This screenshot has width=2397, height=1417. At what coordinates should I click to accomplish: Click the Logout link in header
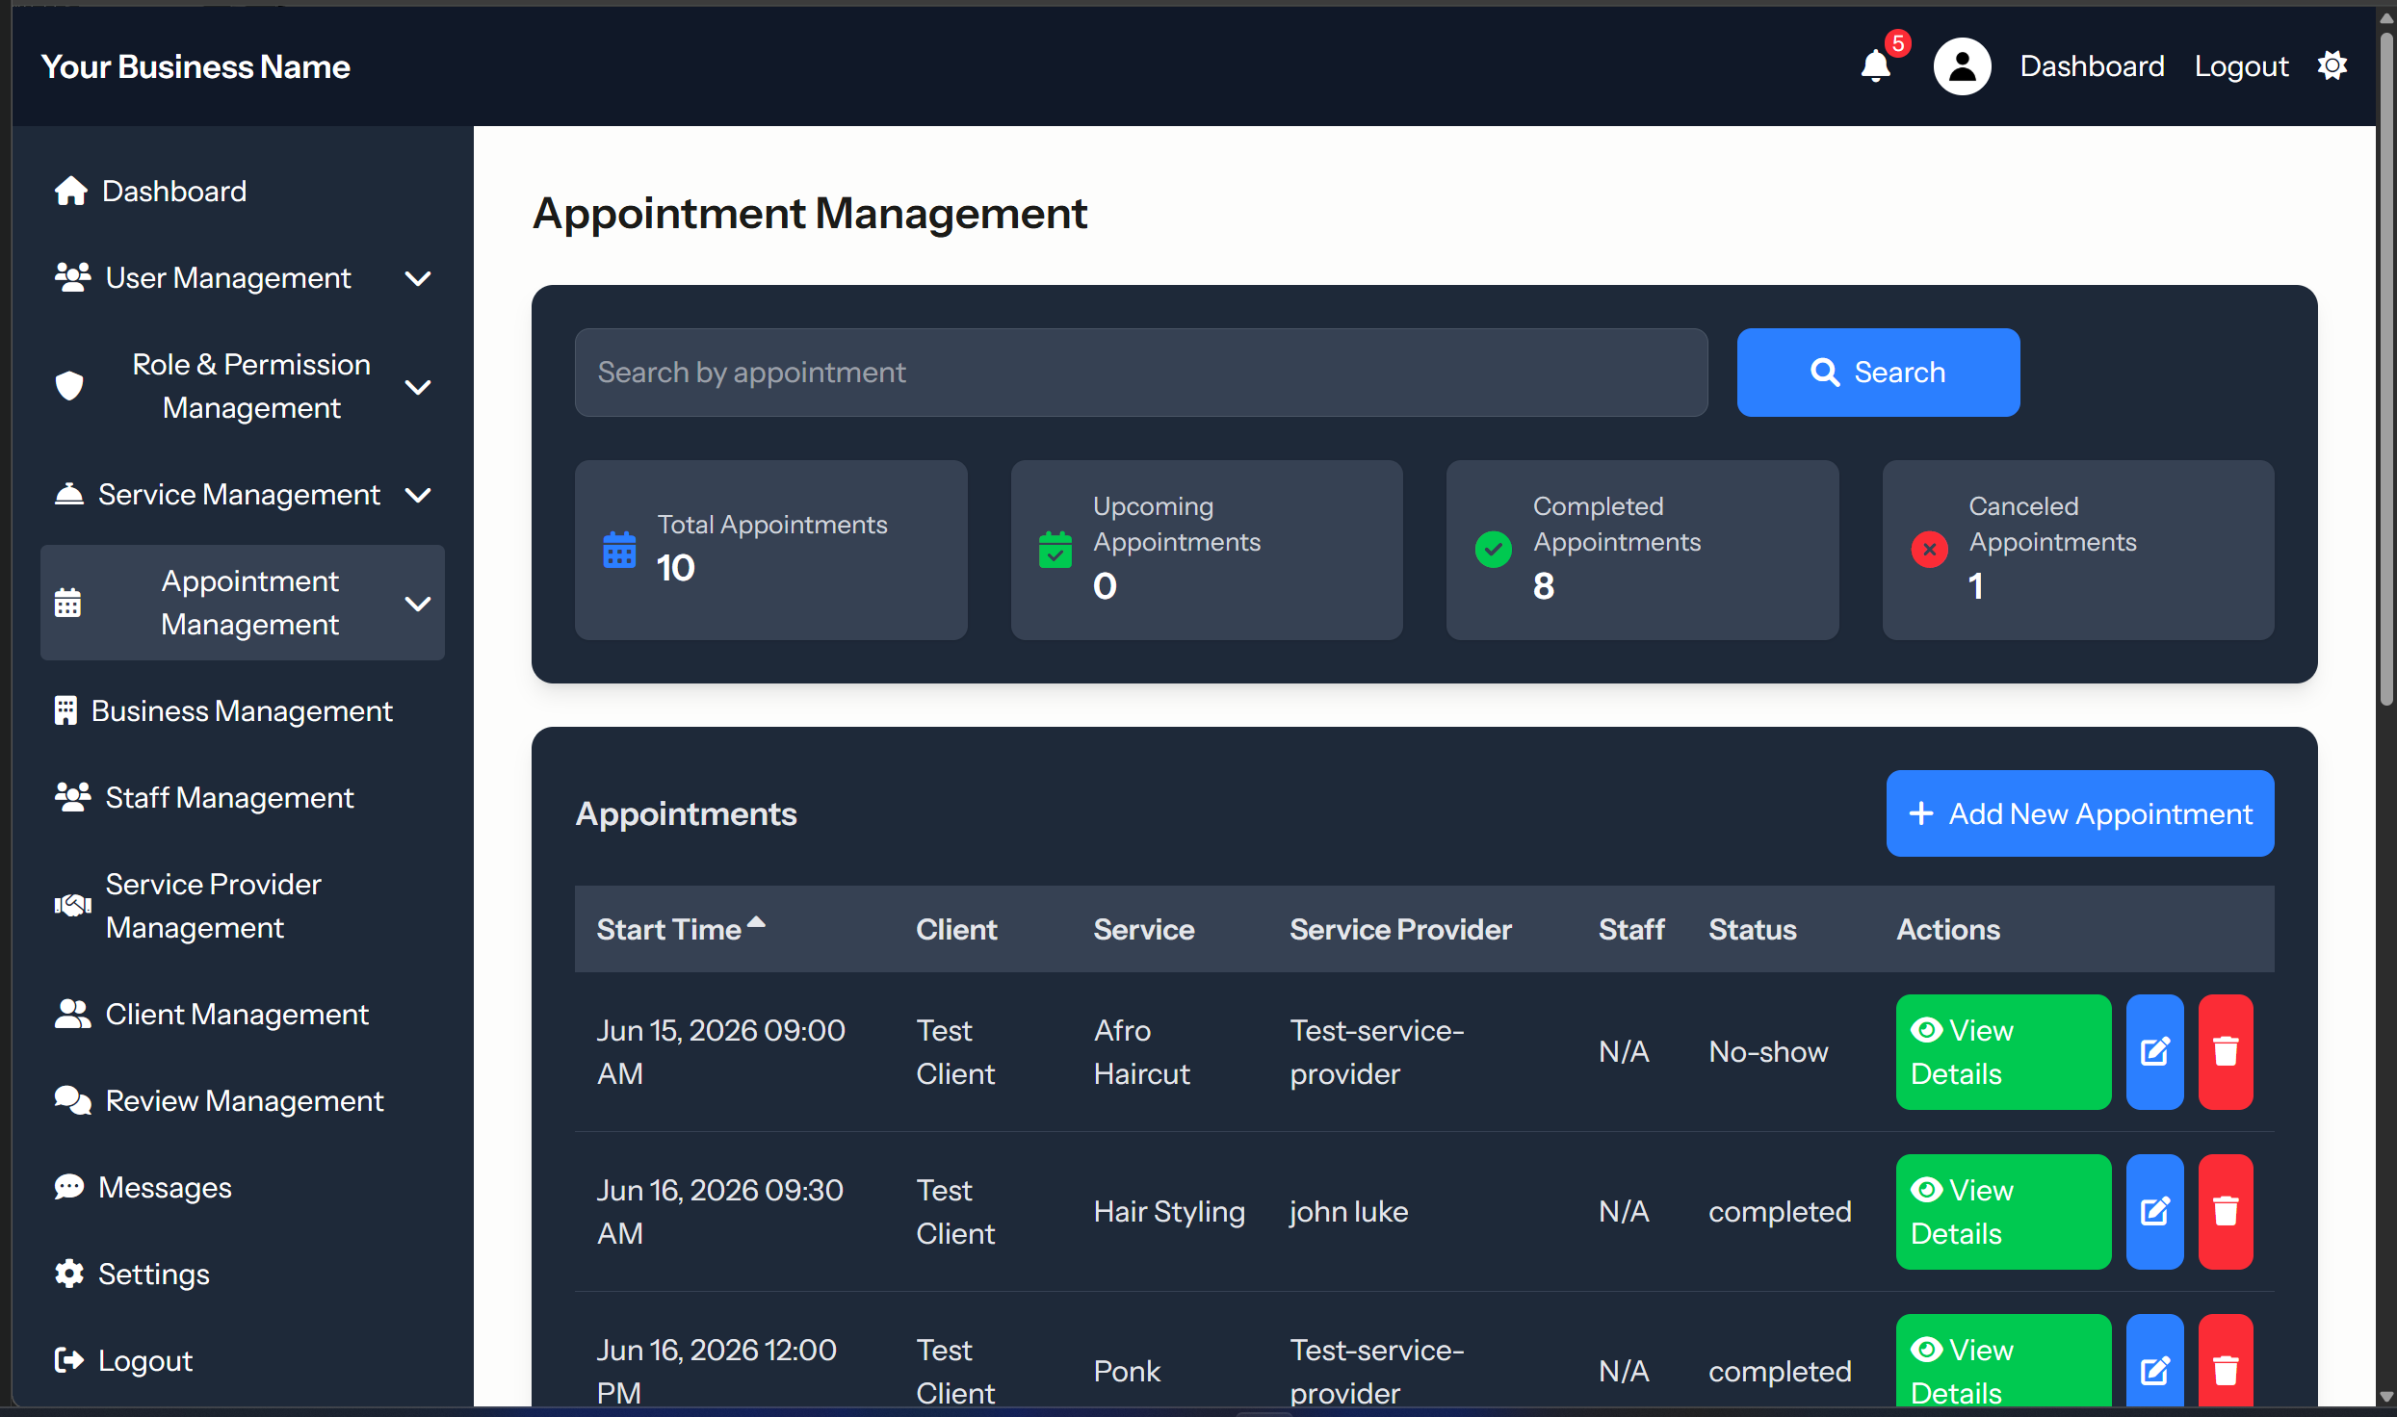[x=2241, y=66]
